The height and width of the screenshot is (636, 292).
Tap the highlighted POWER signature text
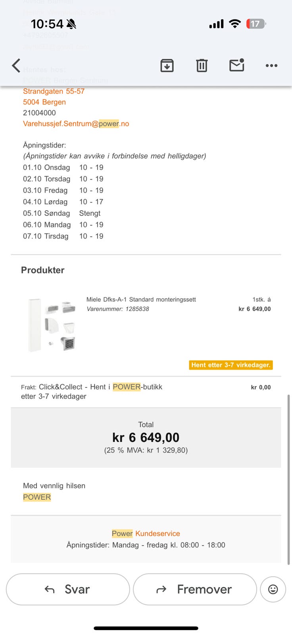(37, 497)
